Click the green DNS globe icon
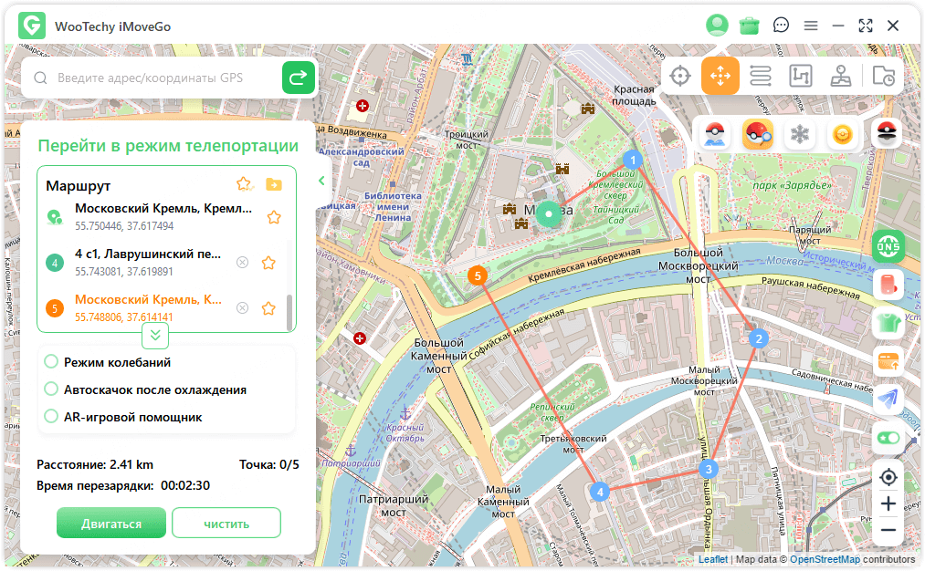Image resolution: width=925 pixels, height=571 pixels. tap(888, 245)
